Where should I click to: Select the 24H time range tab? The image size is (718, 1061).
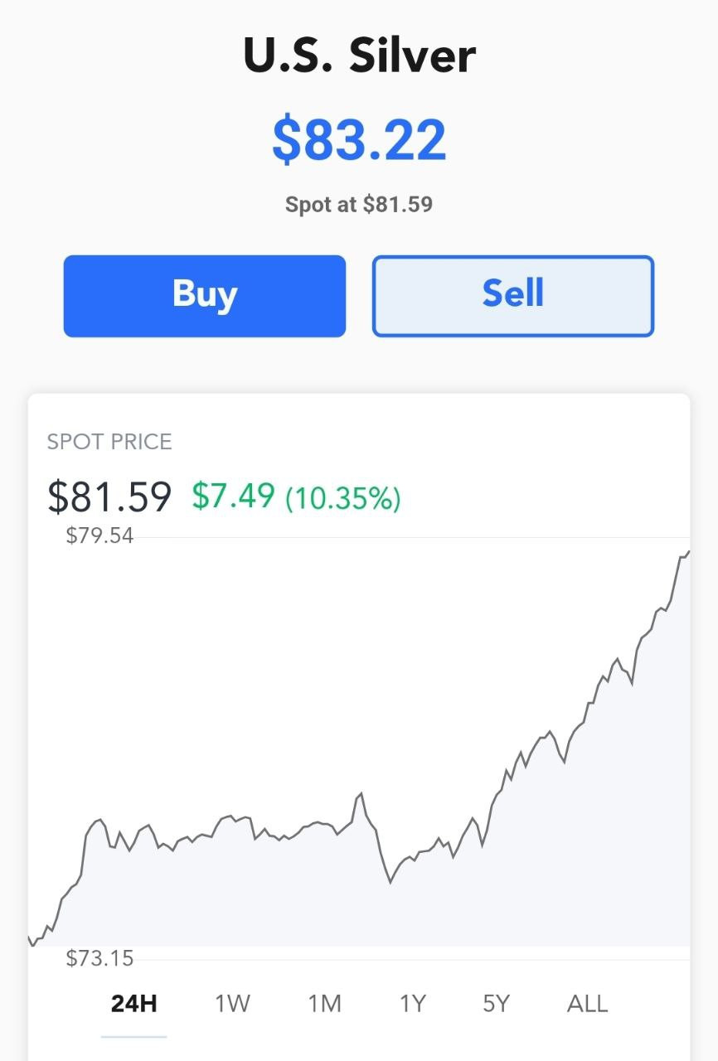134,1004
